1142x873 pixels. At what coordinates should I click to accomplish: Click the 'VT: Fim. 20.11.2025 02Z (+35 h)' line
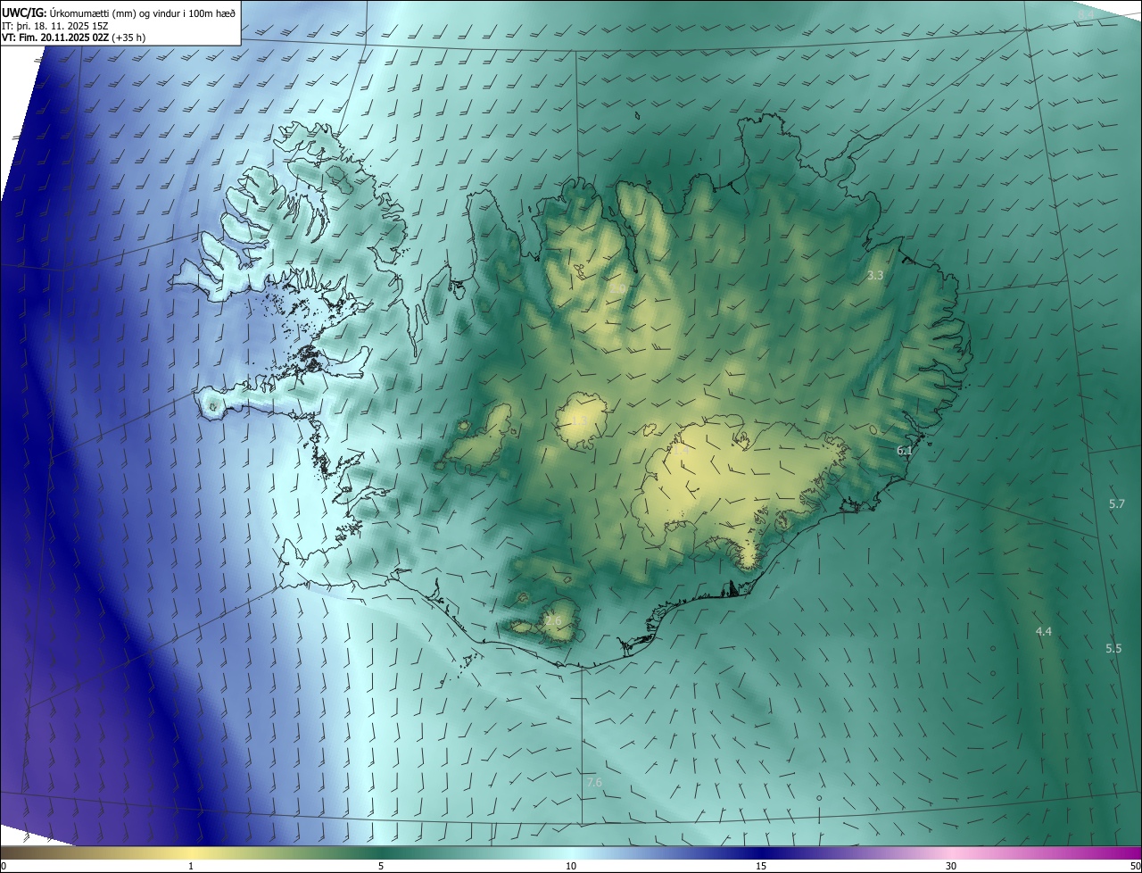[74, 37]
